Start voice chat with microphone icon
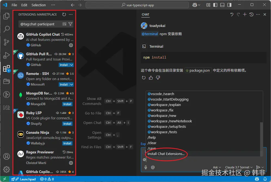This screenshot has height=182, width=271. (146, 167)
